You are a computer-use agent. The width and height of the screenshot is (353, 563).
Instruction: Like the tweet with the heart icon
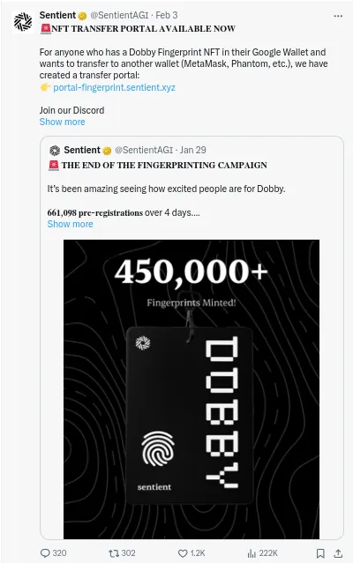pyautogui.click(x=183, y=553)
